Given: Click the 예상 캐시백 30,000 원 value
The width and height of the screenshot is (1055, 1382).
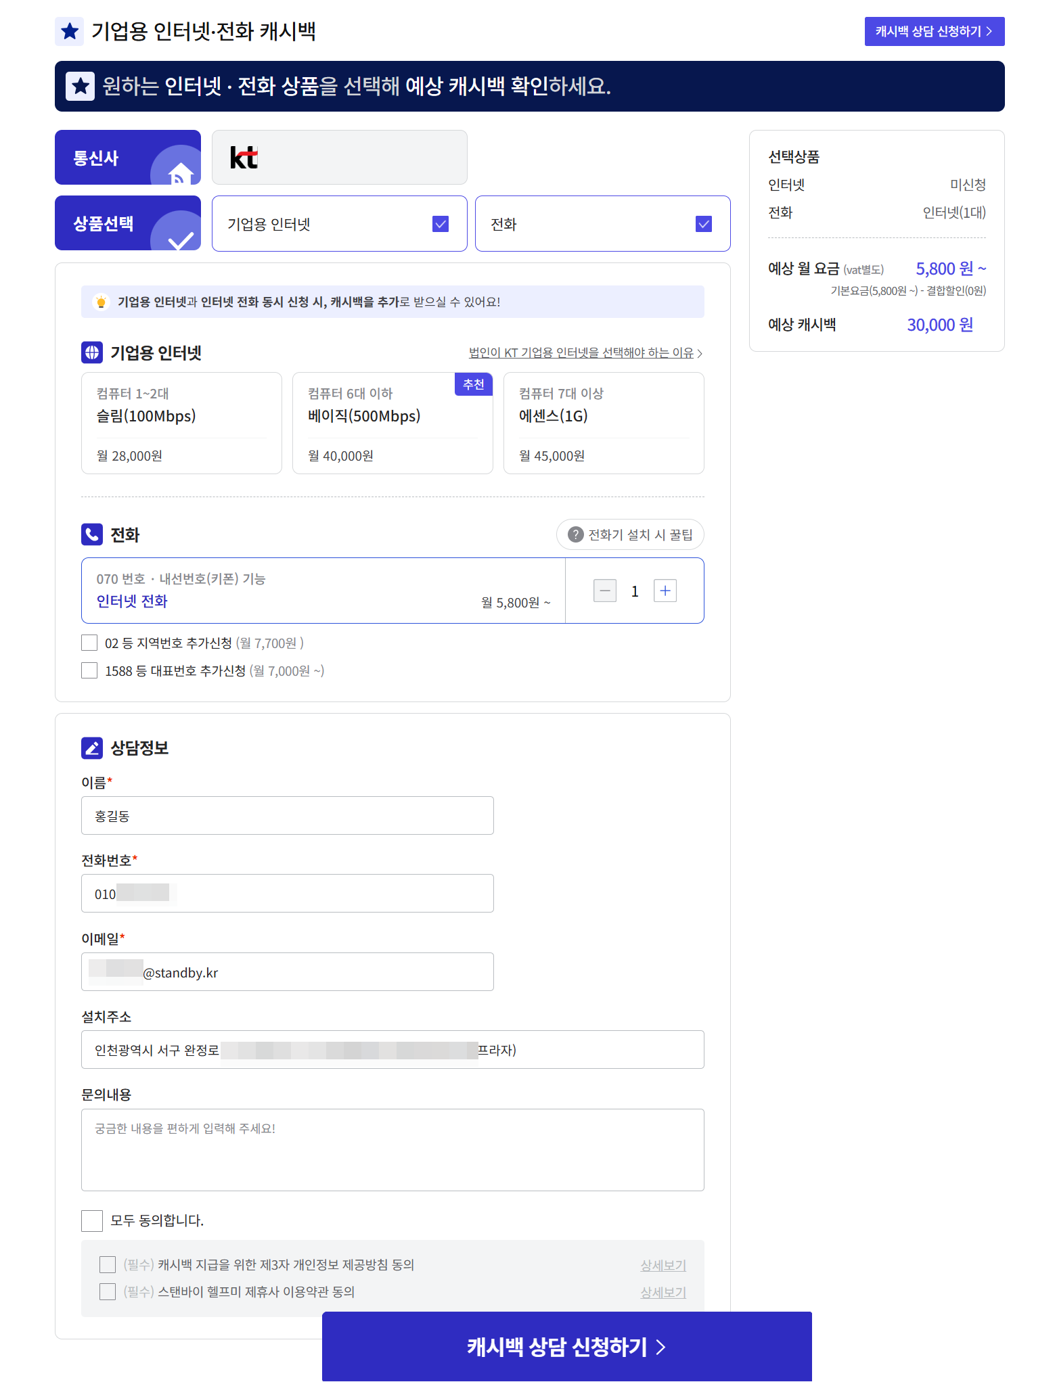Looking at the screenshot, I should [940, 325].
